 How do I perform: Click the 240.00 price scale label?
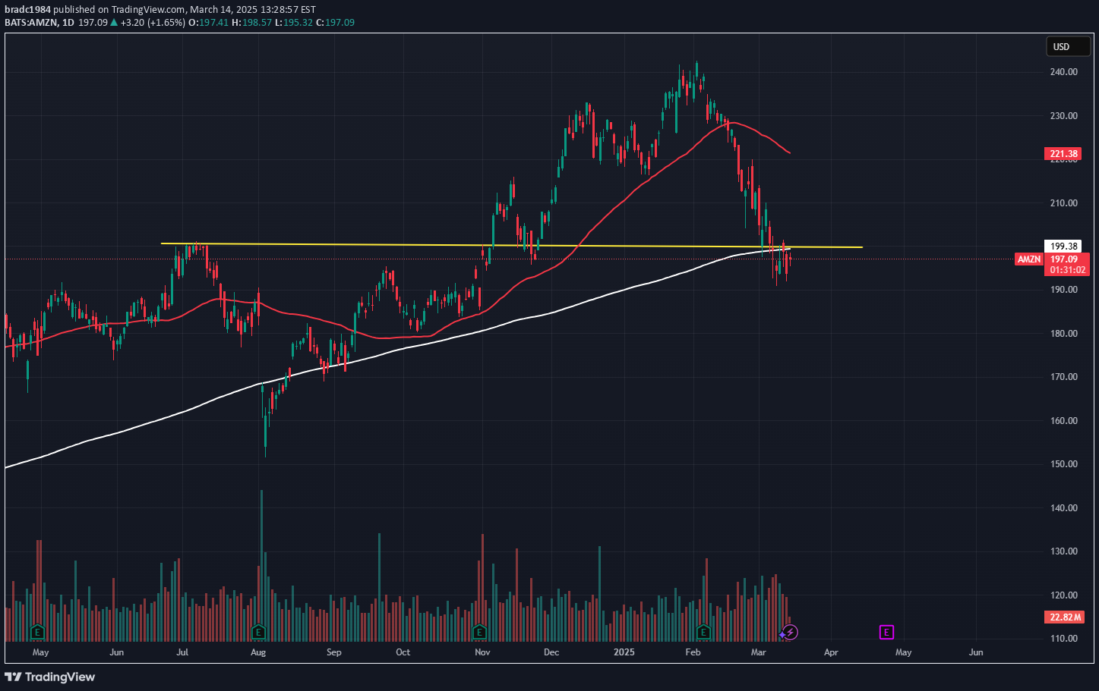coord(1063,72)
